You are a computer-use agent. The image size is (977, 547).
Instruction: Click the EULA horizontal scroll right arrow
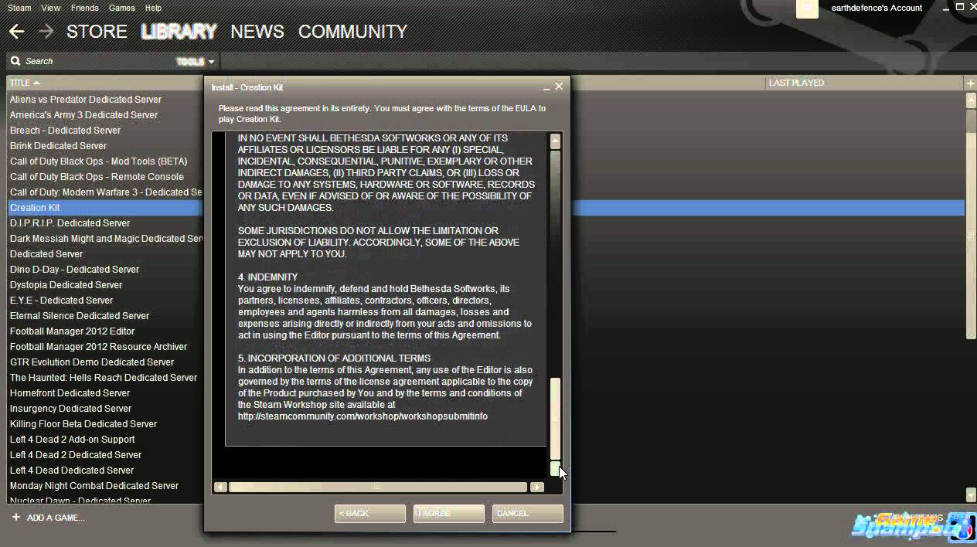coord(537,487)
